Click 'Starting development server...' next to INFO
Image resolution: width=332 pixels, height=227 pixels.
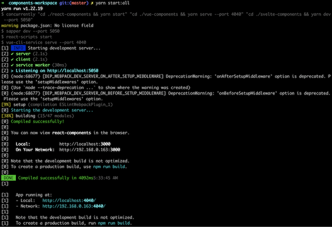tap(64, 48)
